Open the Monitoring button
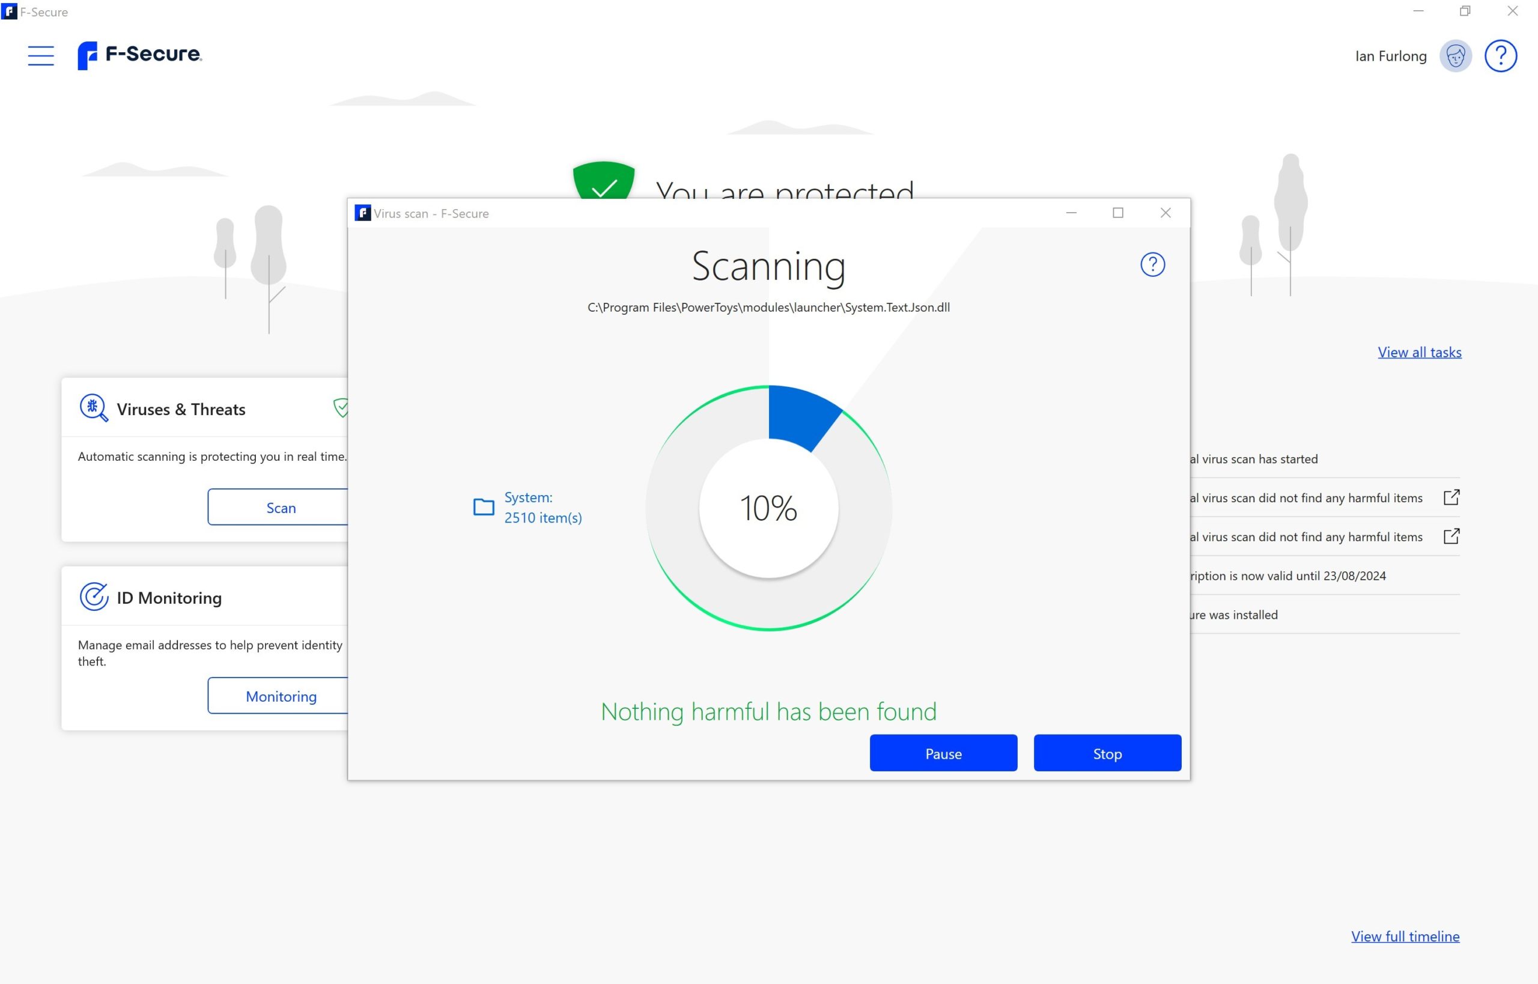This screenshot has width=1538, height=984. (x=280, y=696)
